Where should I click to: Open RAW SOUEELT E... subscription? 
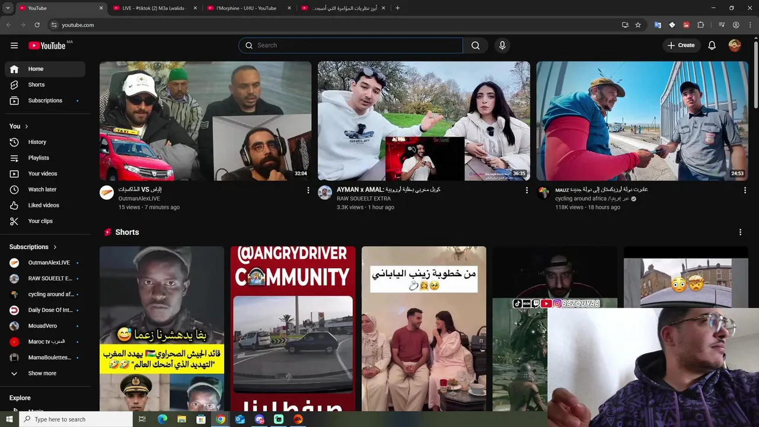point(45,279)
